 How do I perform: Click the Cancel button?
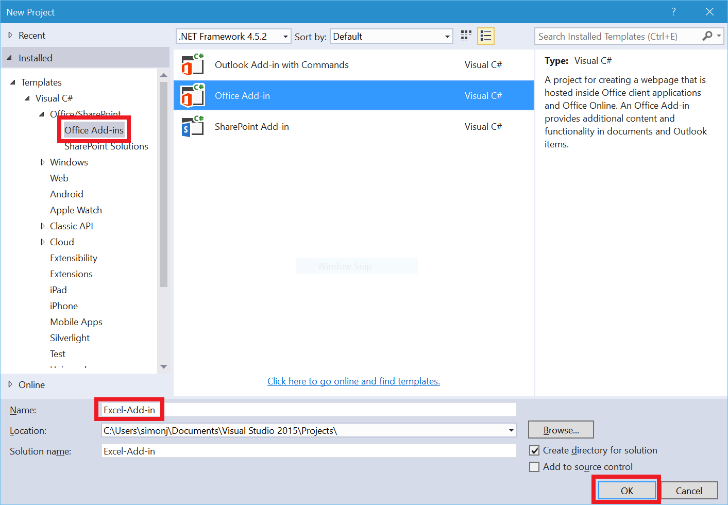(x=689, y=491)
